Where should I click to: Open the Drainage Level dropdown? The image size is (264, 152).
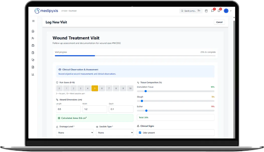point(75,133)
